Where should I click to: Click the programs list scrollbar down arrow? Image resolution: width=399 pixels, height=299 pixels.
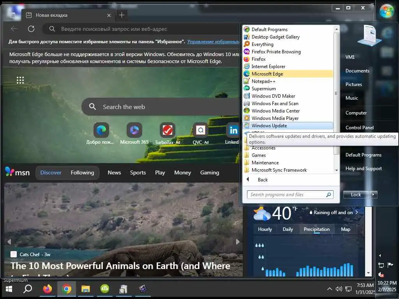click(336, 170)
